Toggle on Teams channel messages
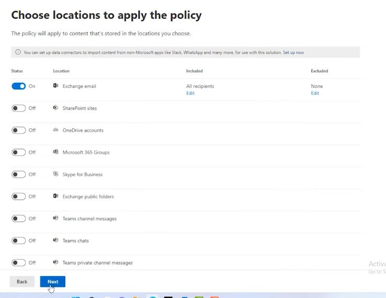386x298 pixels. [x=18, y=218]
